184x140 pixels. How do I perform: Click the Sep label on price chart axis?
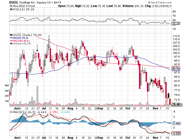coord(101,108)
